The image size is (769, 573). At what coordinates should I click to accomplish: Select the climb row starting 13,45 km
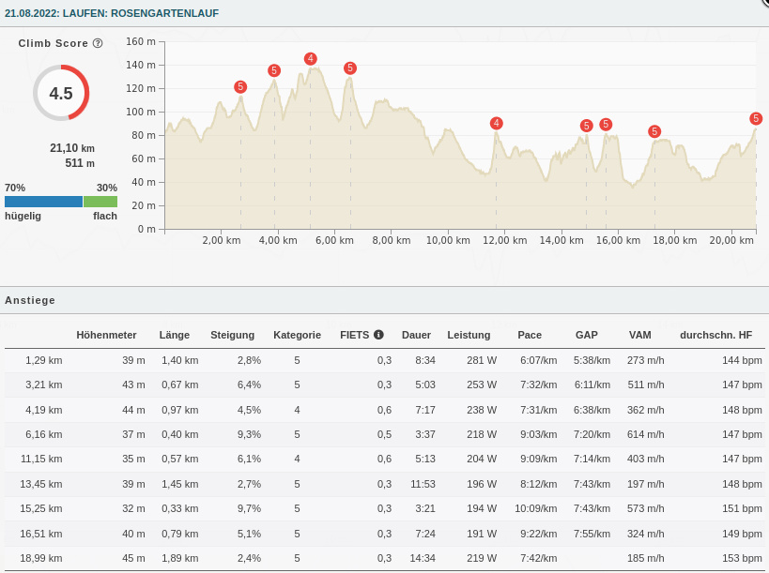click(385, 484)
